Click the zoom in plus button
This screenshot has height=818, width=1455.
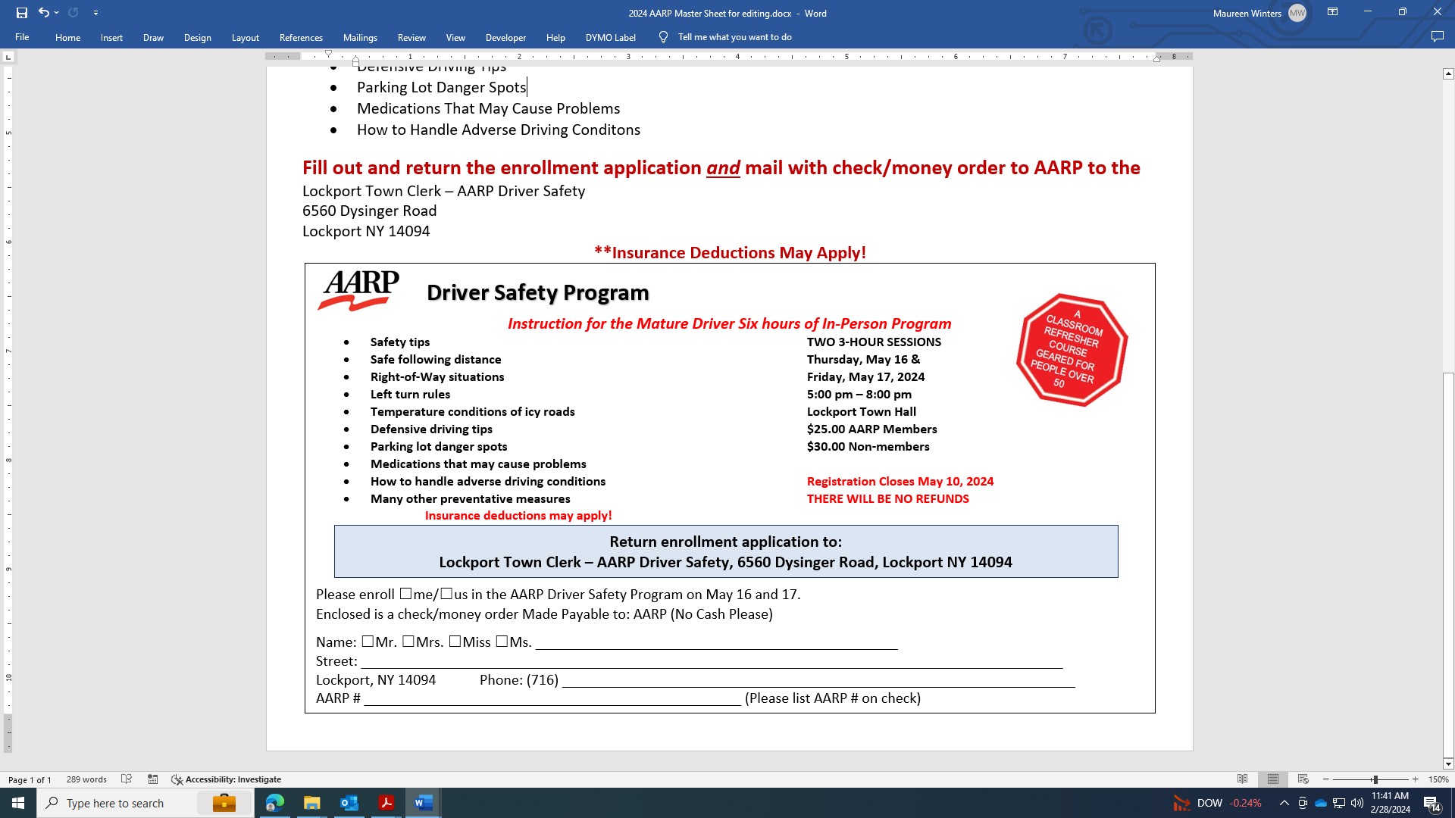1415,779
